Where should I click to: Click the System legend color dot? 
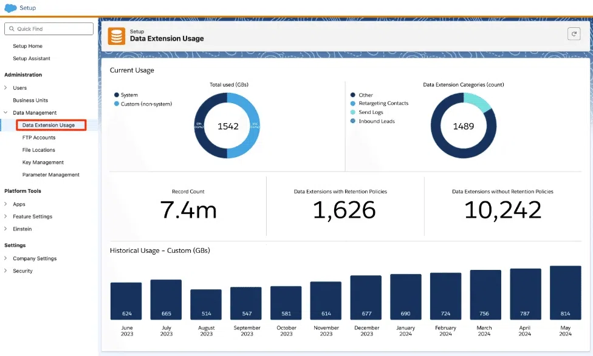117,95
